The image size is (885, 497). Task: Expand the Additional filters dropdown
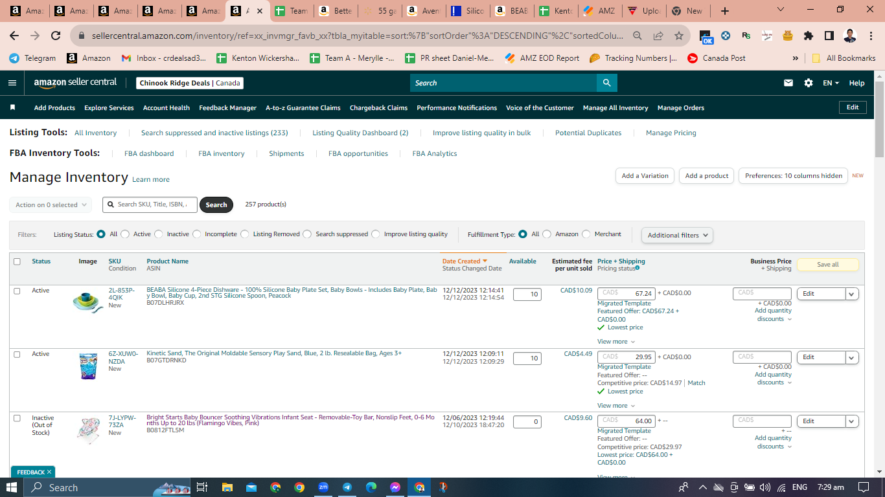coord(677,235)
